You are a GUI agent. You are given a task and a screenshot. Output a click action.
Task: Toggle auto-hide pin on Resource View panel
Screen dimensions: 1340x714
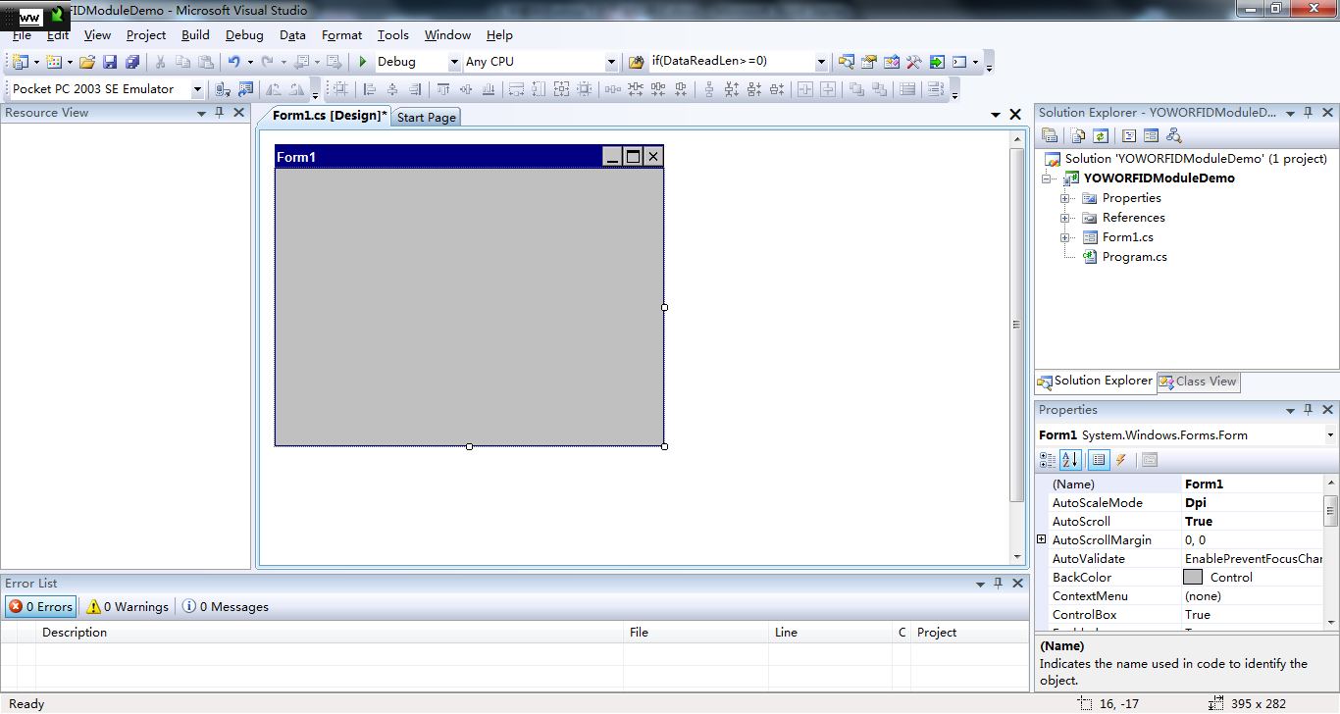220,113
